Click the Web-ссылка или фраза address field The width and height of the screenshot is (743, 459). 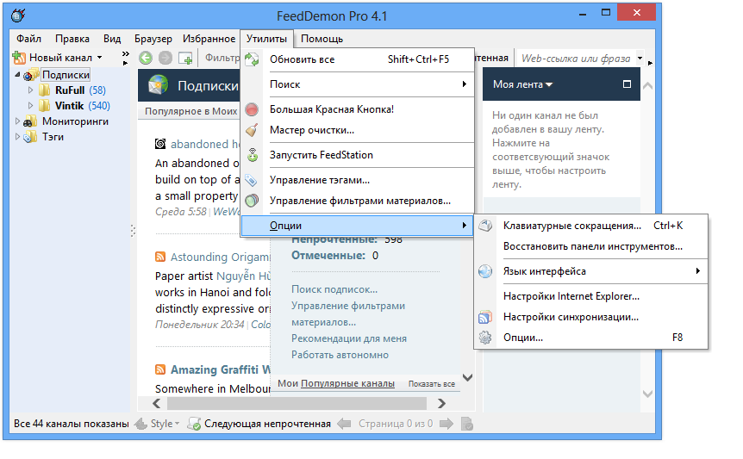(576, 59)
